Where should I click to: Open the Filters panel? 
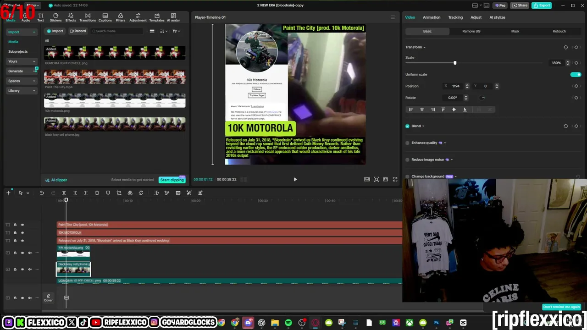click(121, 17)
